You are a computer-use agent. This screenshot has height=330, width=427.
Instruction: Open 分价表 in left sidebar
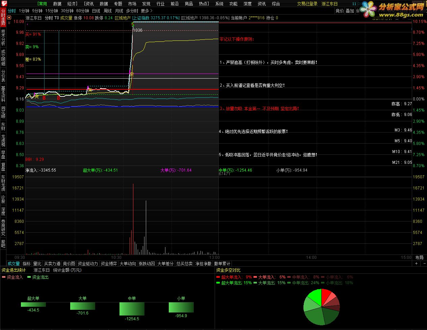coord(3,76)
